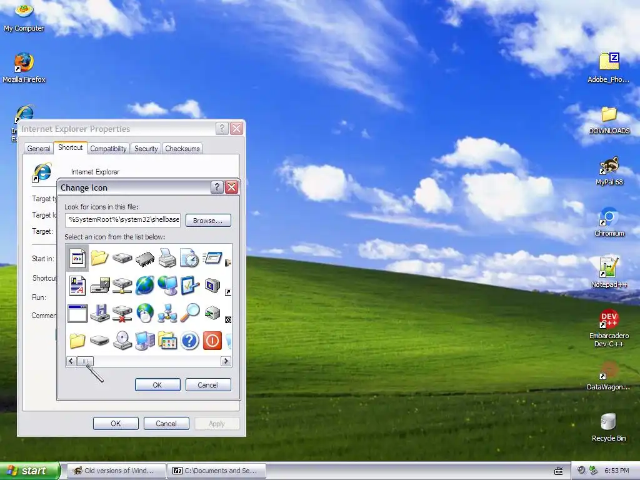Select the hard drive icon in top row
Image resolution: width=640 pixels, height=480 pixels.
[122, 258]
